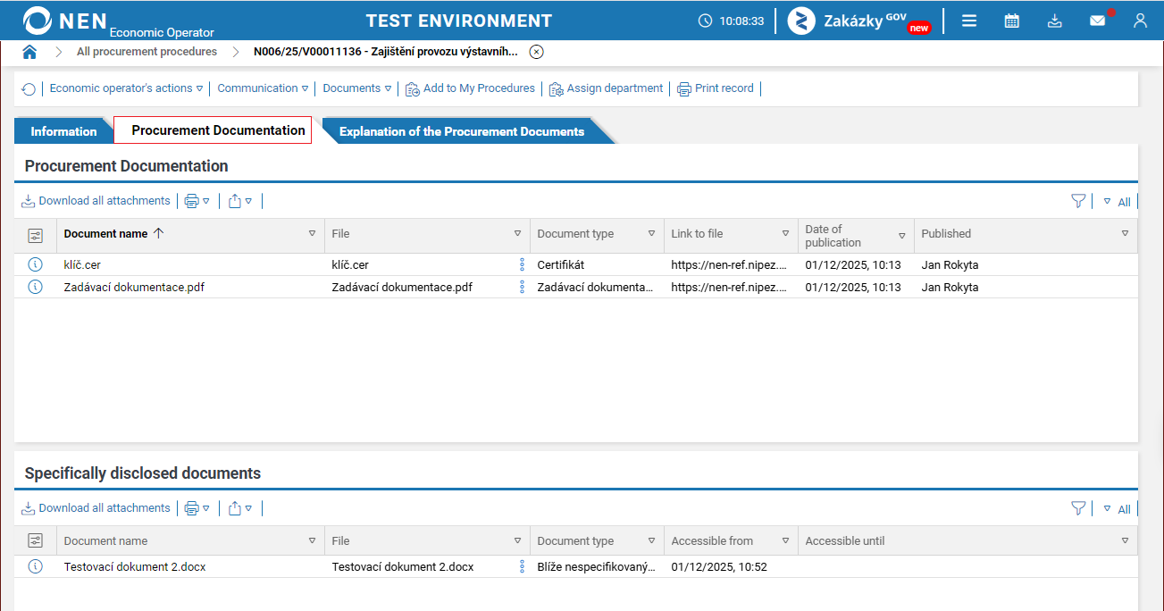The image size is (1164, 611).
Task: Open info icon for klíč.cer row
Action: click(36, 264)
